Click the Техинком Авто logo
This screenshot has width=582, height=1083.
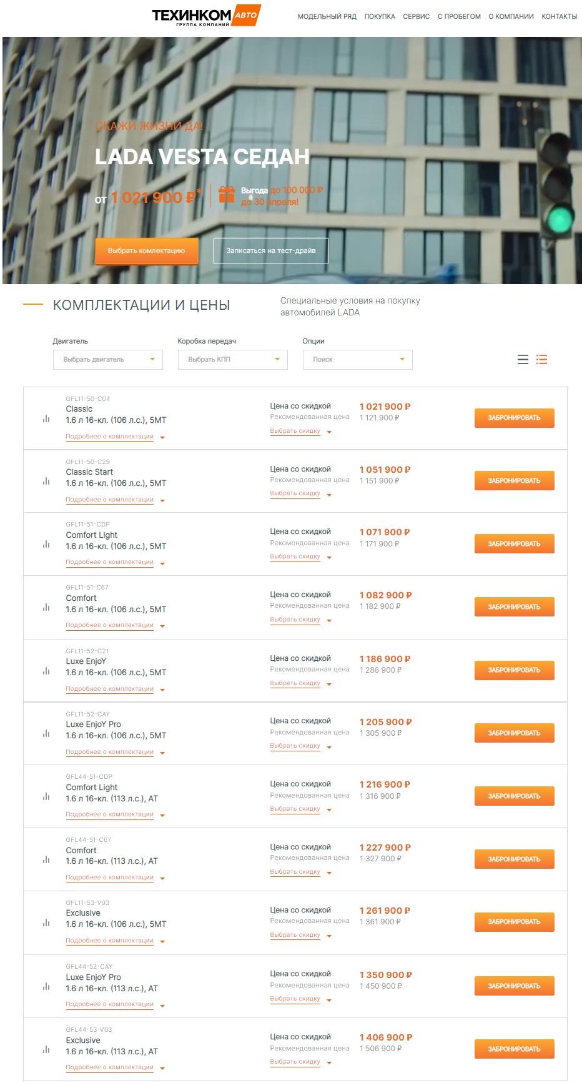coord(206,16)
